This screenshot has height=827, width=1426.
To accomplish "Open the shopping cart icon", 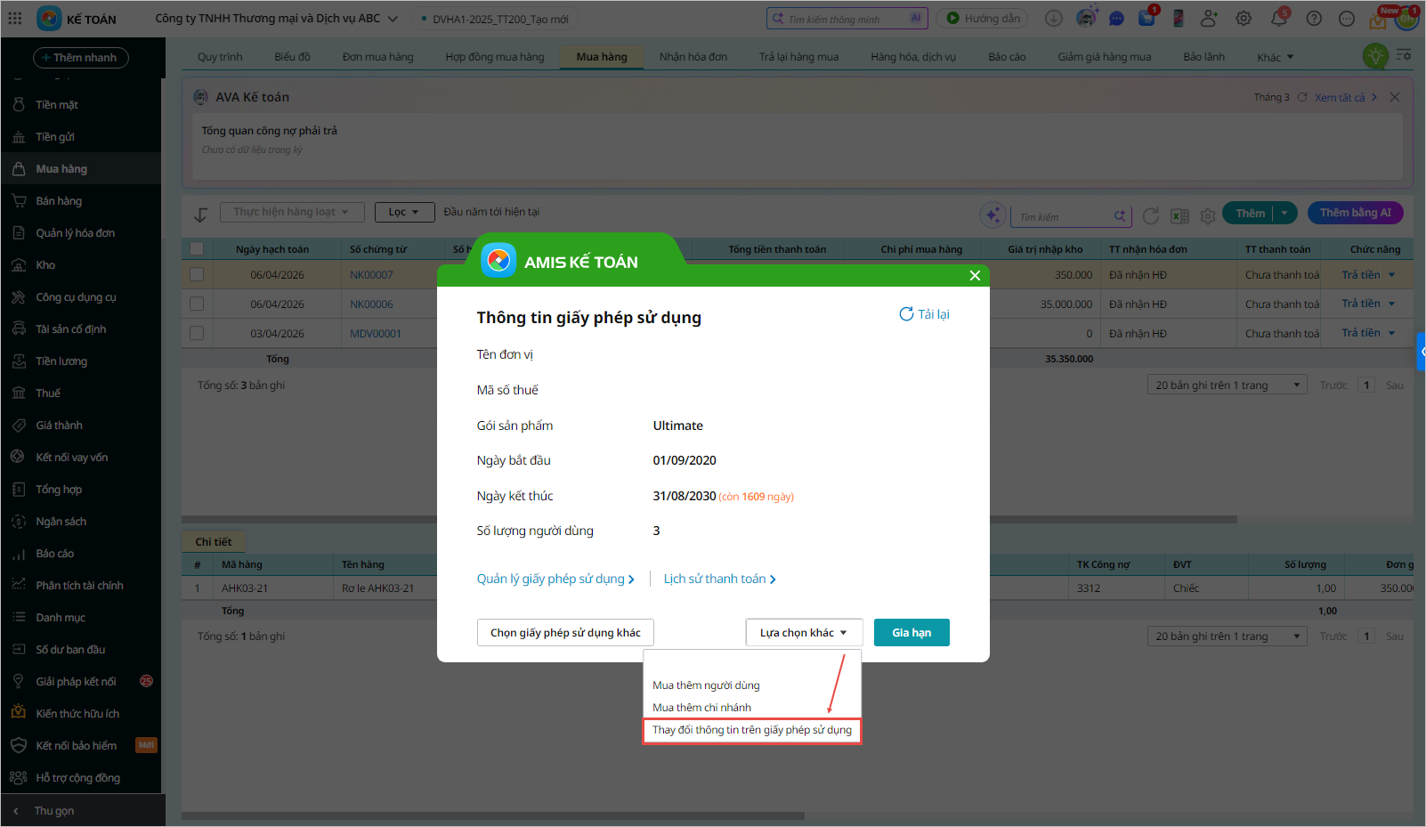I will pyautogui.click(x=1146, y=18).
